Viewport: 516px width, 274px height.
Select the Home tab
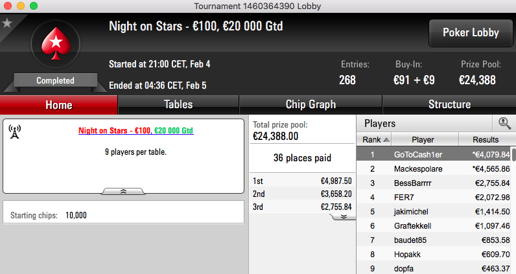click(x=58, y=105)
